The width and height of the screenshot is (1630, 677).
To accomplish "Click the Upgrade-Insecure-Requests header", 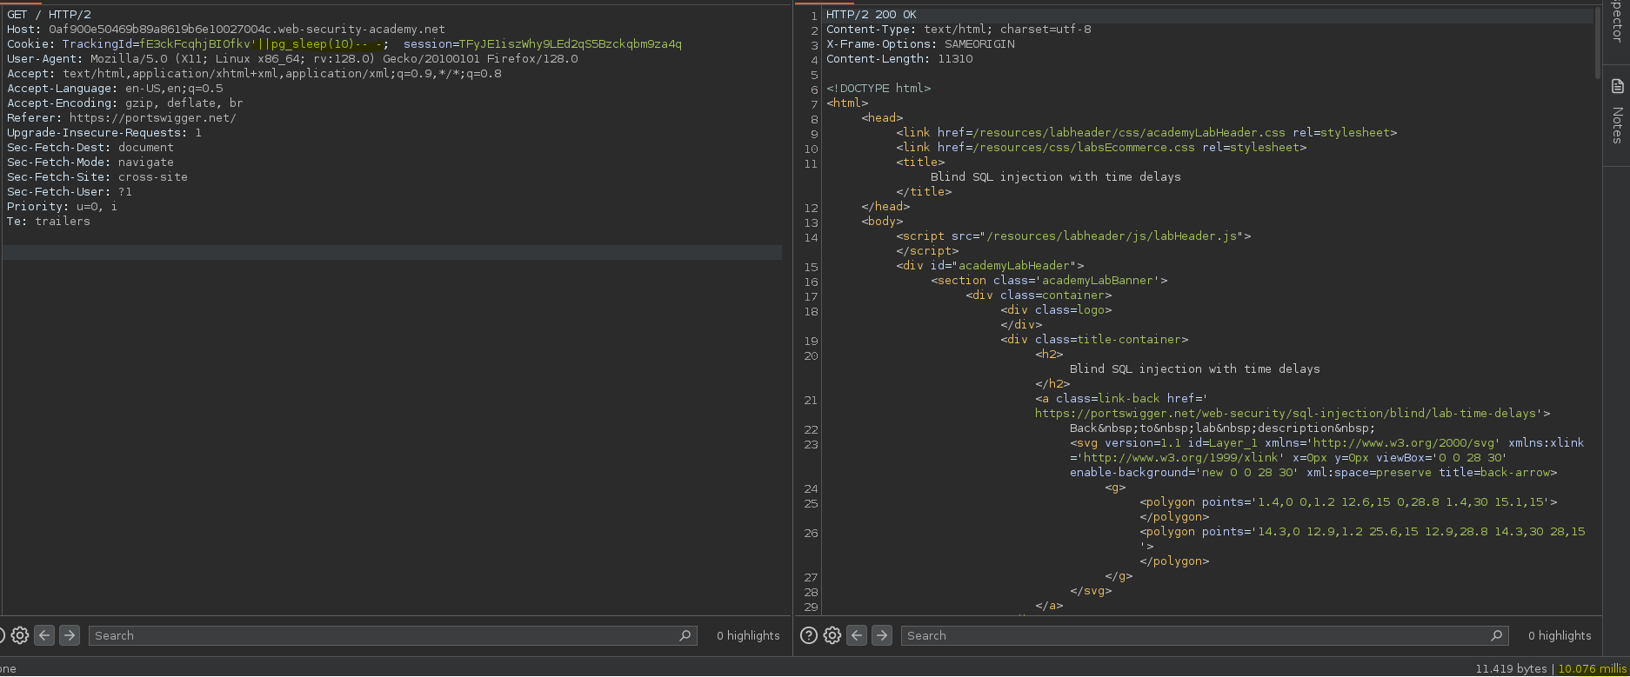I will click(x=104, y=133).
